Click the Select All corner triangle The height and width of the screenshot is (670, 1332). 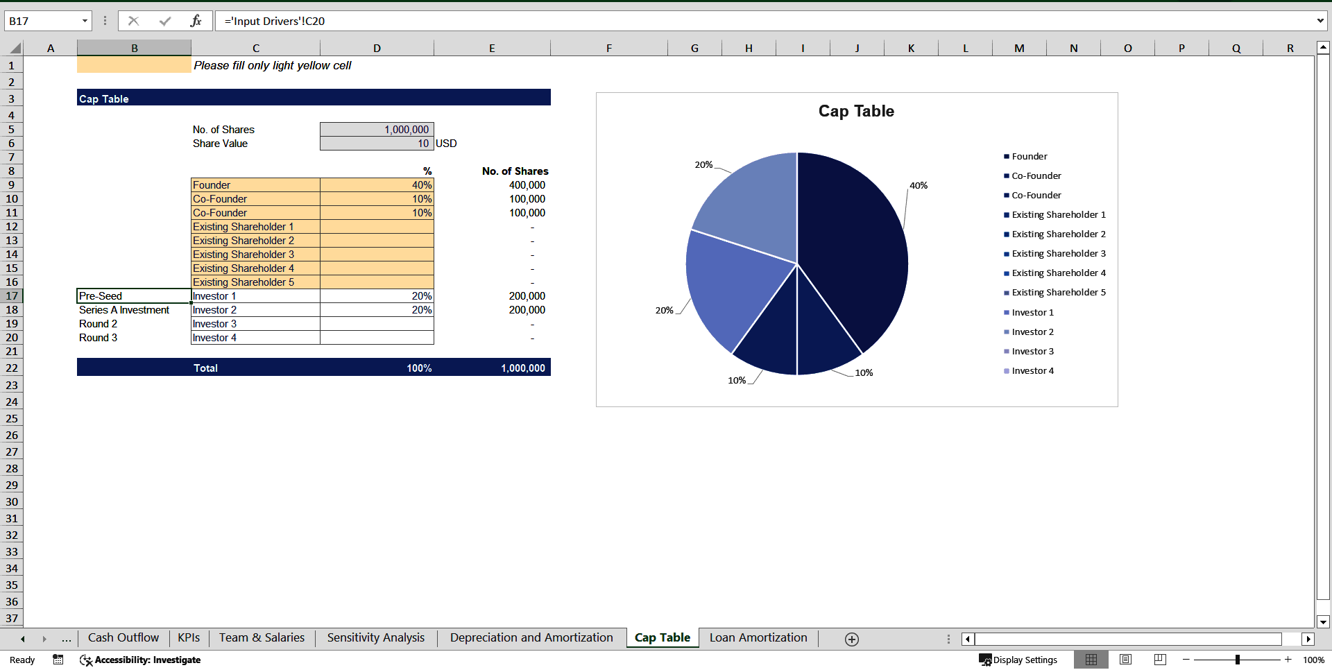(14, 48)
